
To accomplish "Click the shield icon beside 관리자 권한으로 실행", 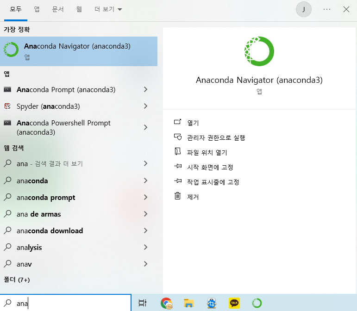I will click(x=178, y=137).
